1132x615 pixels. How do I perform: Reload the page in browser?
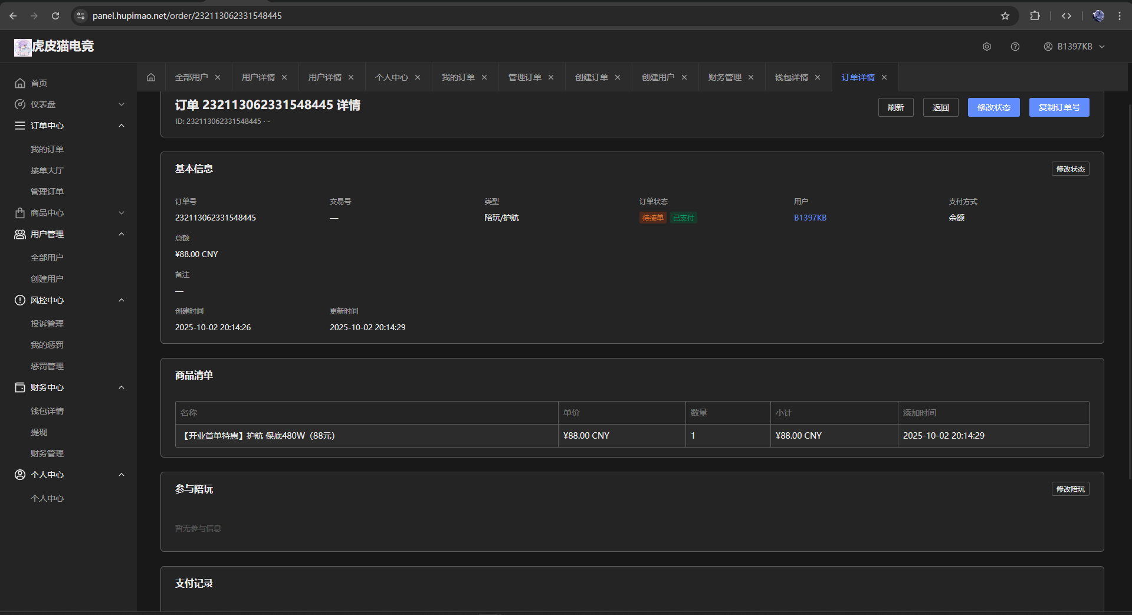tap(55, 16)
